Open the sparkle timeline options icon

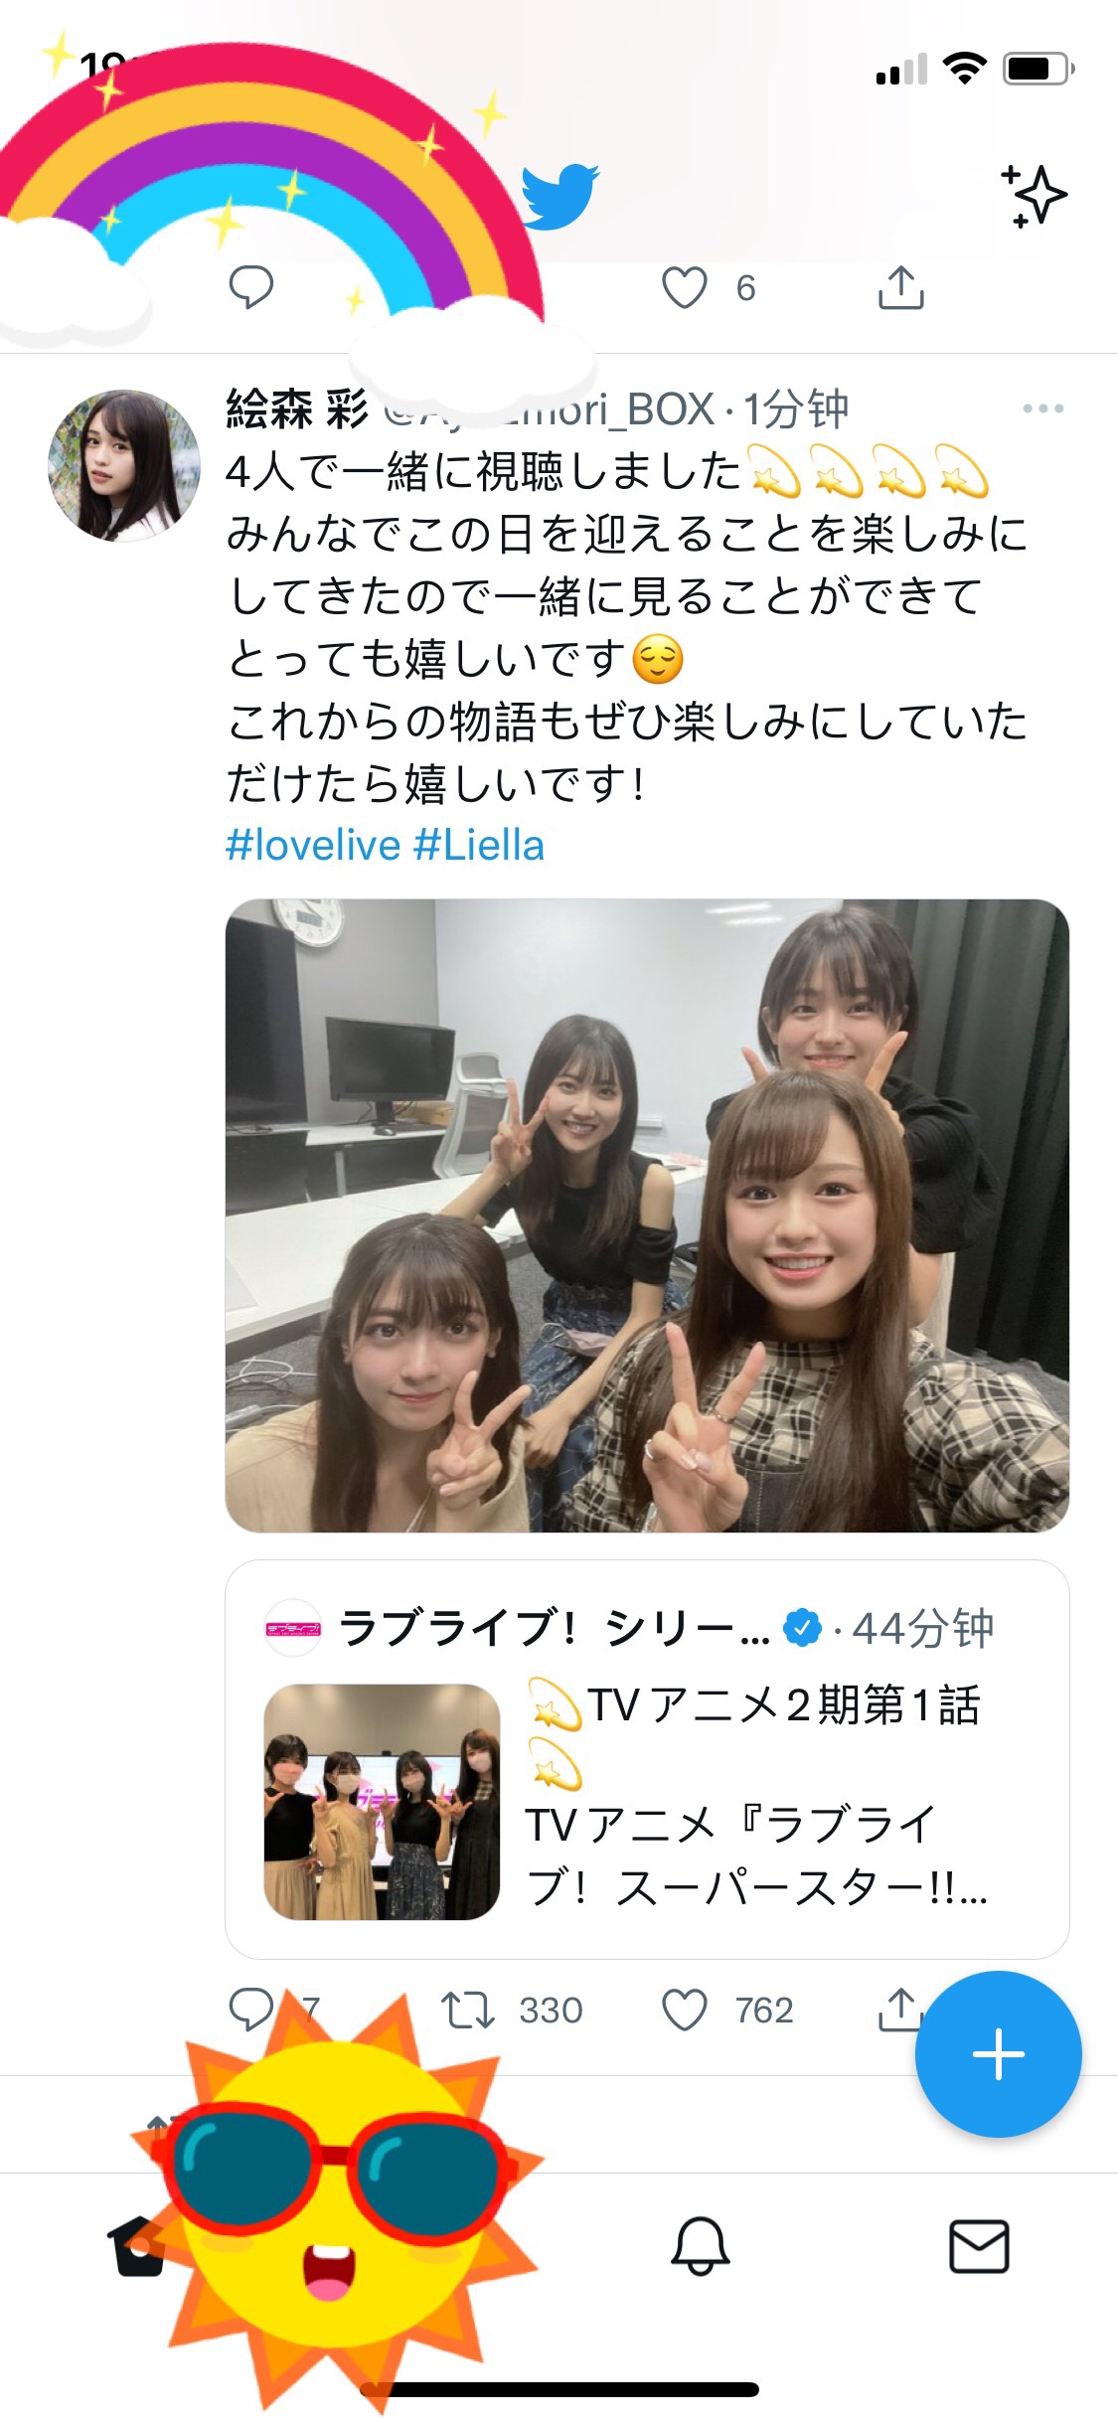[1034, 195]
